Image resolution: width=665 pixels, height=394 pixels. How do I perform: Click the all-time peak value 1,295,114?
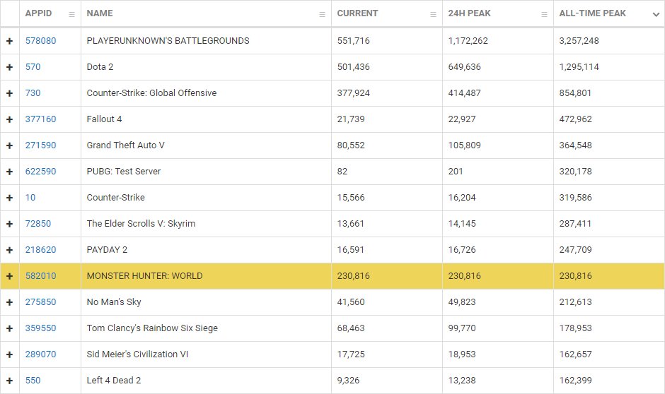[579, 67]
